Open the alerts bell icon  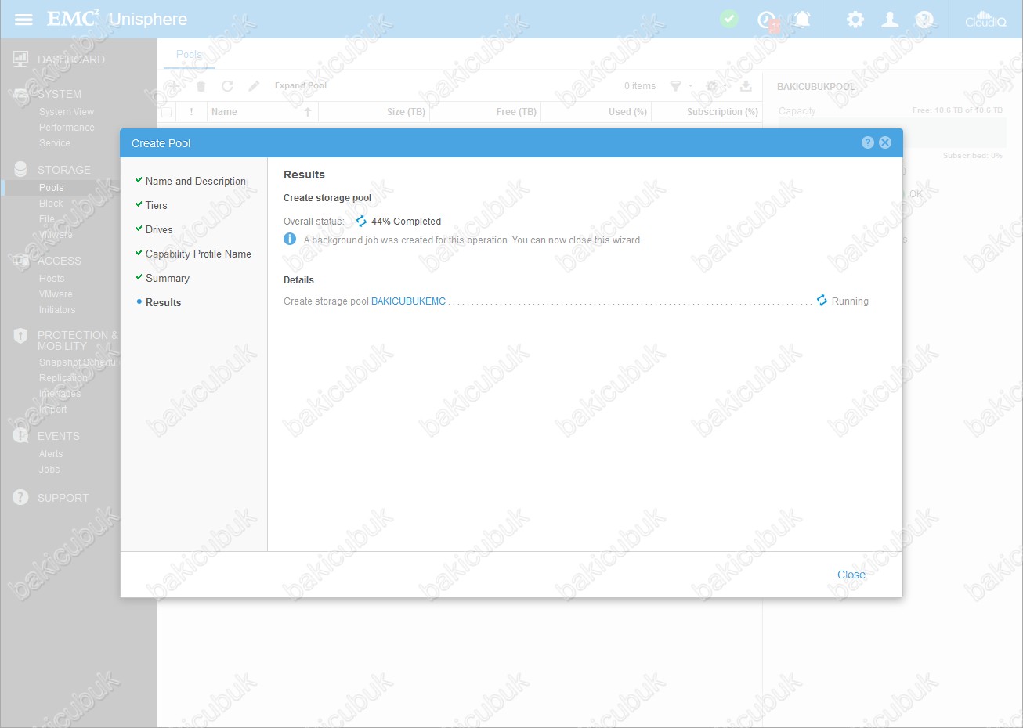point(802,20)
